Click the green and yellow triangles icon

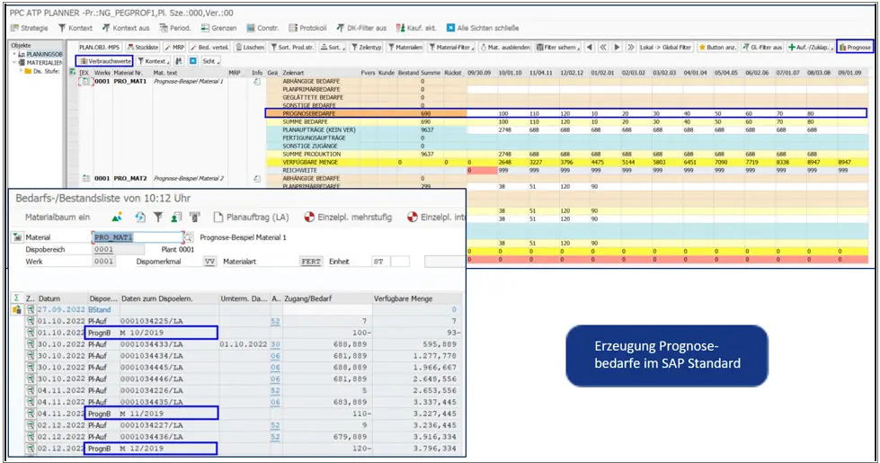pyautogui.click(x=117, y=218)
